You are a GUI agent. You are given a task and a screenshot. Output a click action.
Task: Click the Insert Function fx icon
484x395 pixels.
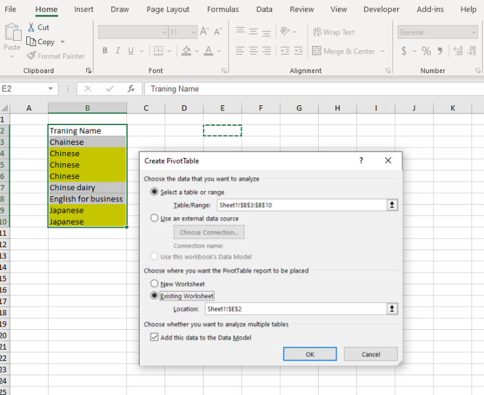(131, 89)
